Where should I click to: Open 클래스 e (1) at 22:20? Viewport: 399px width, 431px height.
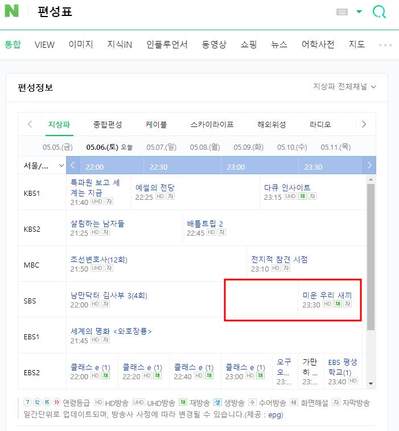coord(142,367)
